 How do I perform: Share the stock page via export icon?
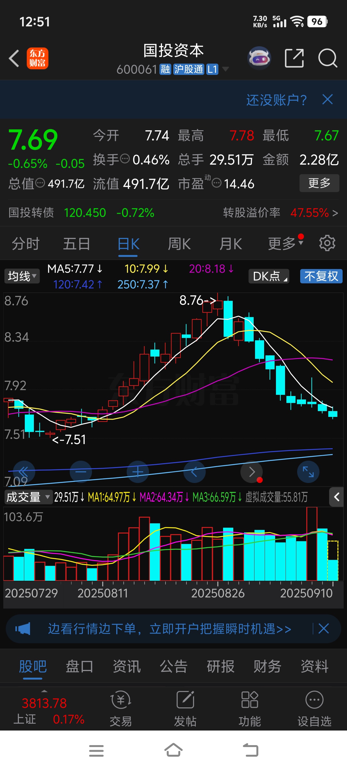[294, 58]
